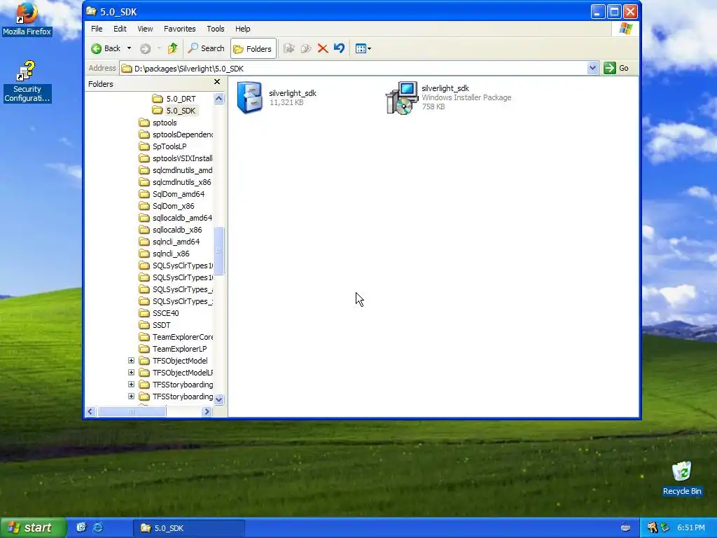
Task: Click the Security Configuration desktop shortcut
Action: coord(27,81)
